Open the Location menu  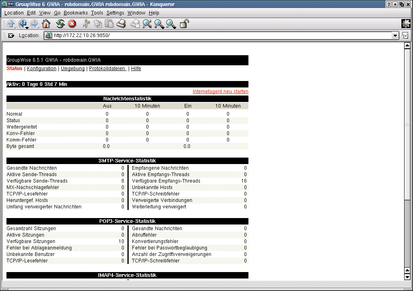pyautogui.click(x=14, y=13)
